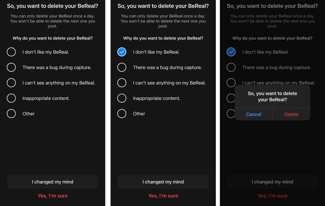This screenshot has width=325, height=206.
Task: Pick "I can't see anything" option on left screen
Action: pyautogui.click(x=11, y=83)
